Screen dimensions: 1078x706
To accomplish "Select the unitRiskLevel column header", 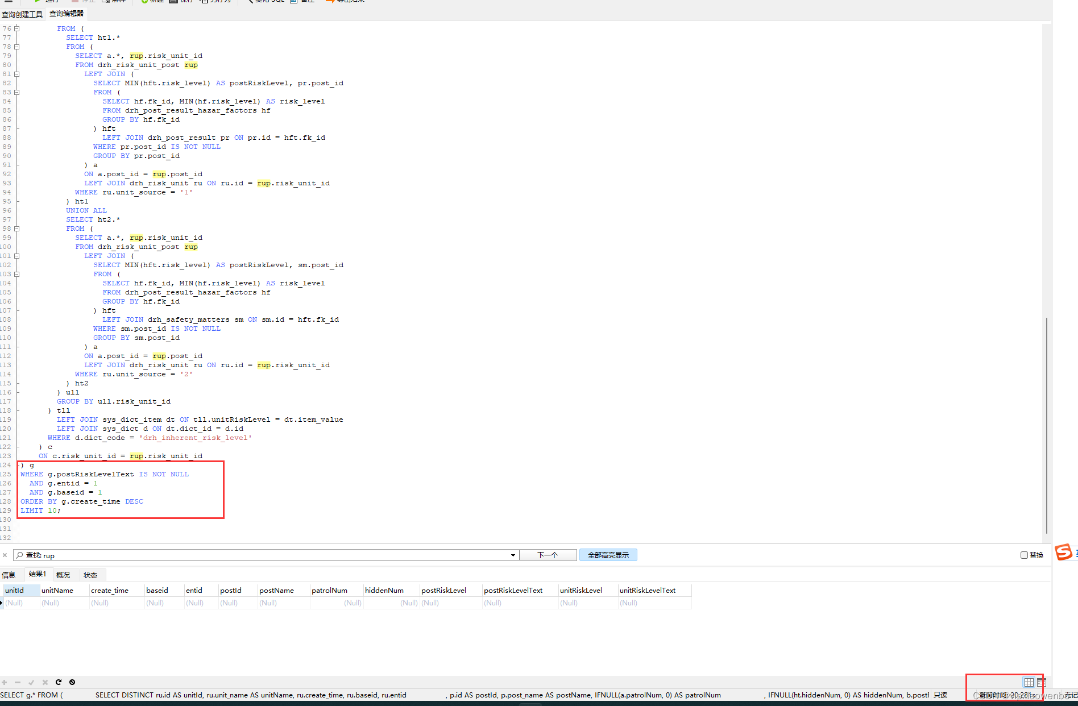I will (588, 591).
